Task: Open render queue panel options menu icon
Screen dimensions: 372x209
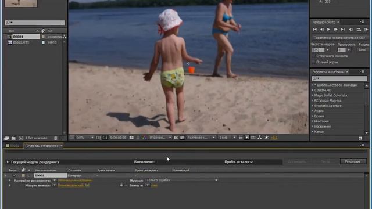Action: (362, 145)
